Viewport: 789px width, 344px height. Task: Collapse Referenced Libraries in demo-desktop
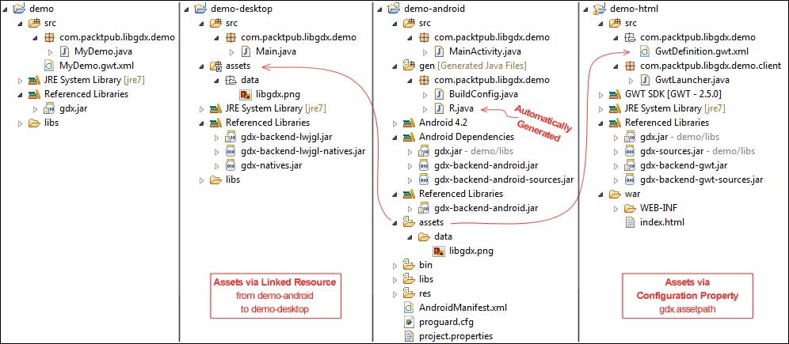pyautogui.click(x=201, y=123)
